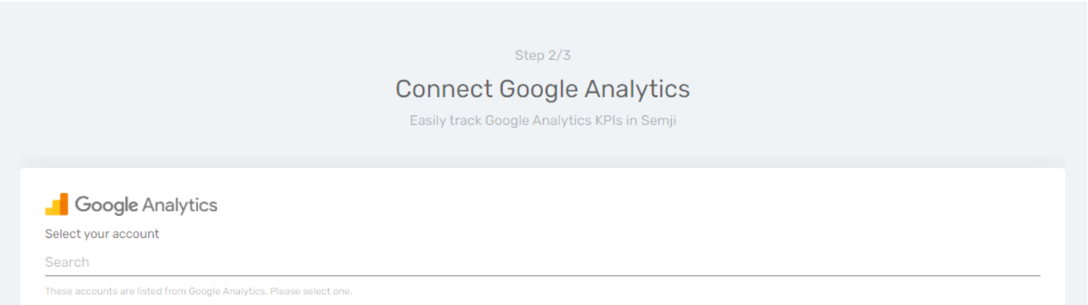
Task: Click the 'Step 2/3' progress indicator
Action: [543, 55]
